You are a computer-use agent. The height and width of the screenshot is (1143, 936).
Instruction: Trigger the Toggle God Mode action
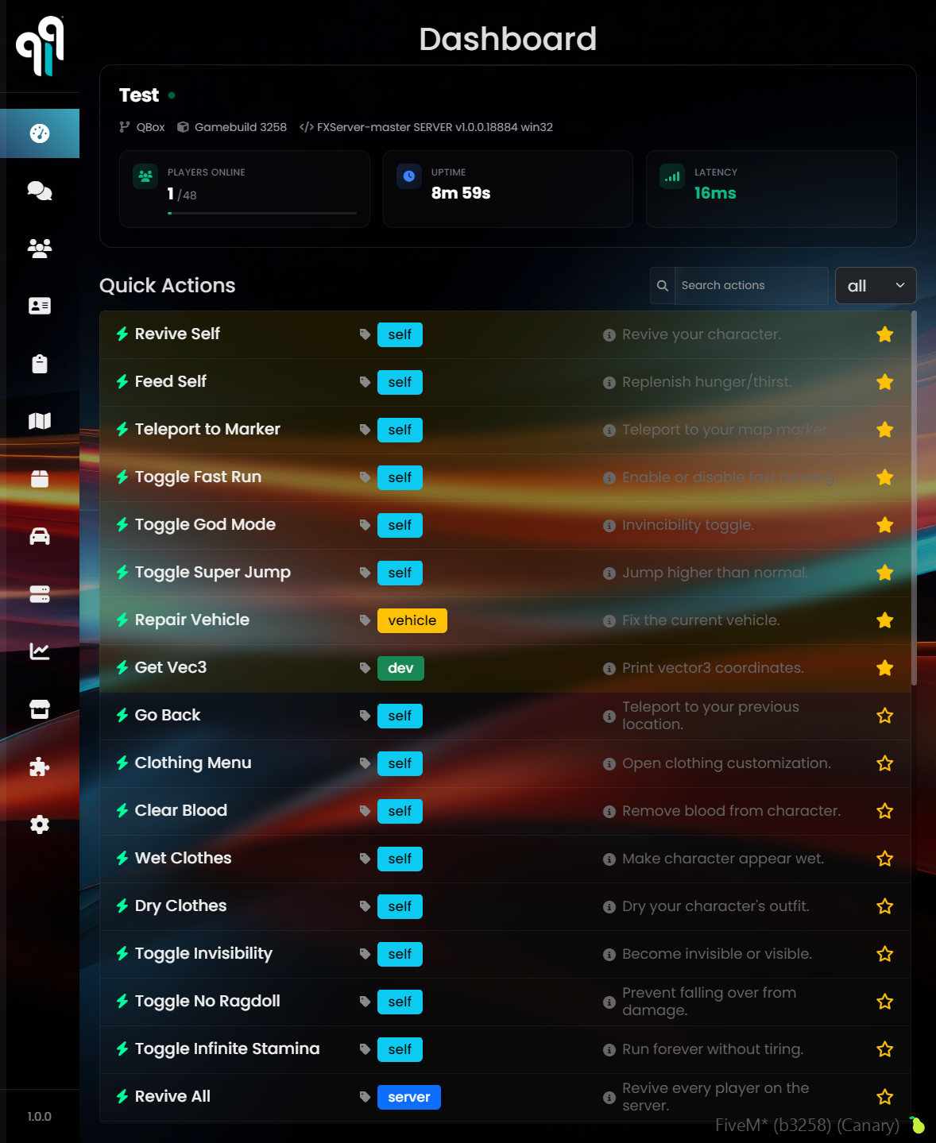tap(205, 525)
